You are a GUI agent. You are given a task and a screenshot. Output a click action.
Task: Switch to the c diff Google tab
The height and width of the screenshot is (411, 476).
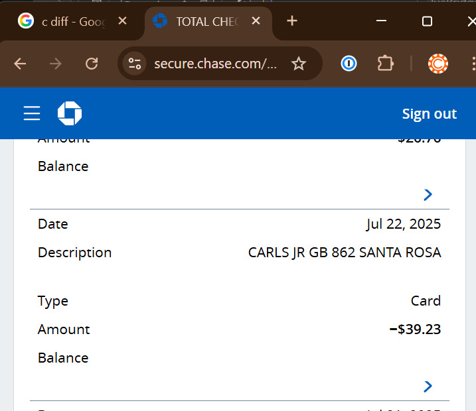point(66,21)
